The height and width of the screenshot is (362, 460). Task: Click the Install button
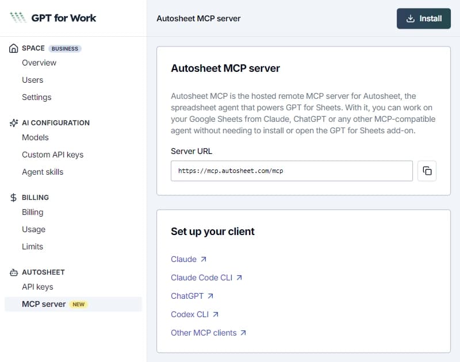click(x=424, y=18)
